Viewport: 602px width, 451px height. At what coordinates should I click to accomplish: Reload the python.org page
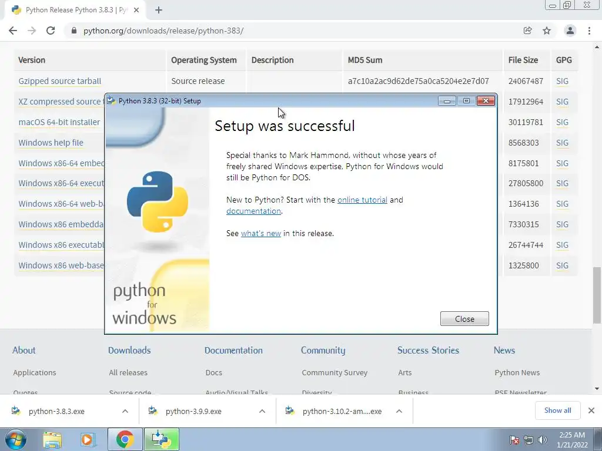pyautogui.click(x=51, y=31)
